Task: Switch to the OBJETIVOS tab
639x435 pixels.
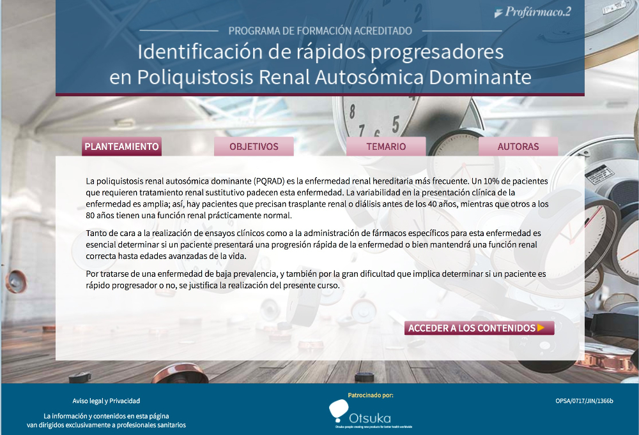Action: click(254, 147)
